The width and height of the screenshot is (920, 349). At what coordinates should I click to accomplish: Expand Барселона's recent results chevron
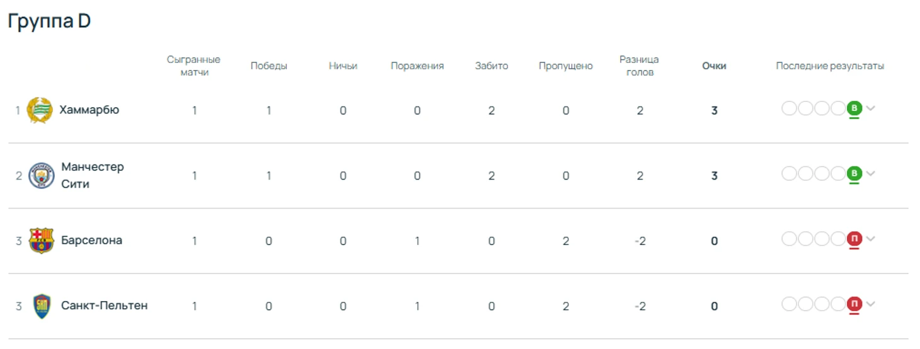[x=871, y=239]
